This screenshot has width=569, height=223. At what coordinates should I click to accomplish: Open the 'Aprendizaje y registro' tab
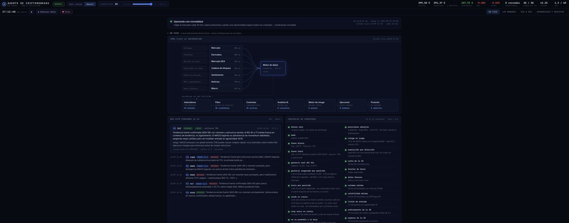pyautogui.click(x=550, y=12)
